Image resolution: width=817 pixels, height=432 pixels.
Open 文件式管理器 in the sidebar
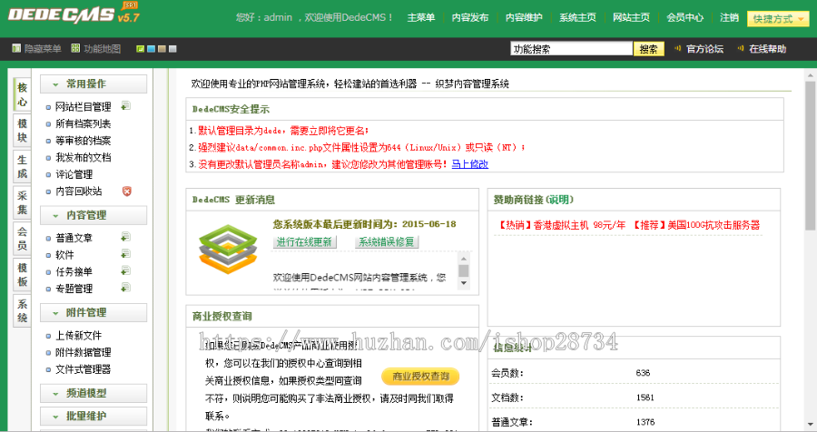84,369
